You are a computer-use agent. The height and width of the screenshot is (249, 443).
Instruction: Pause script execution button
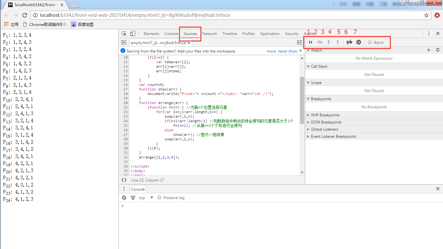(x=310, y=42)
